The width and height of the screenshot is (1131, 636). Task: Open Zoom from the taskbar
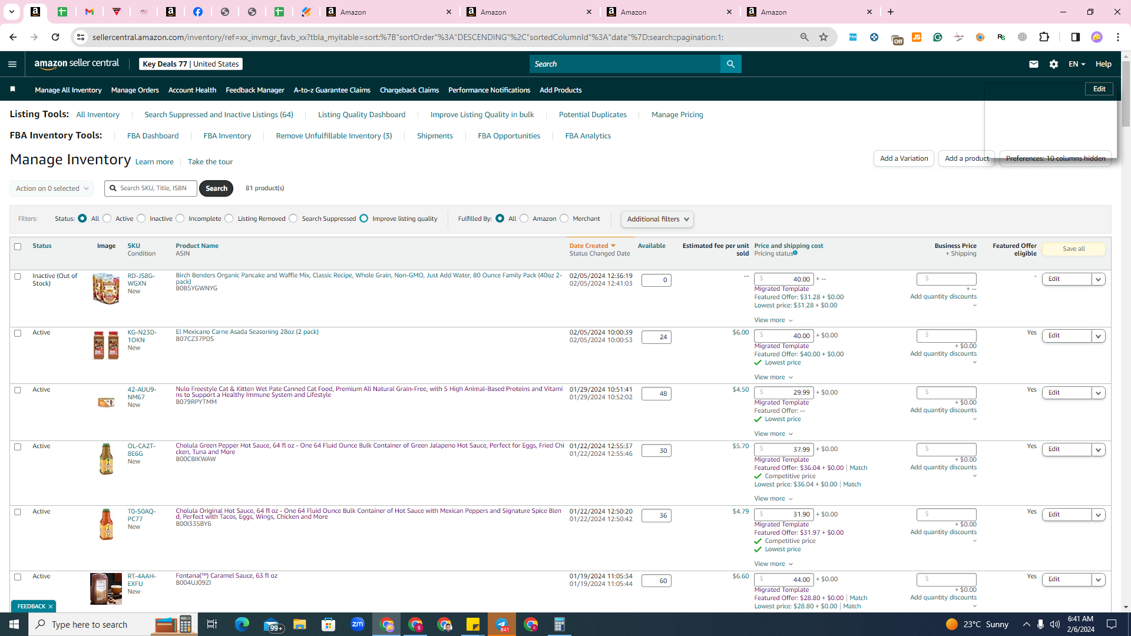358,624
